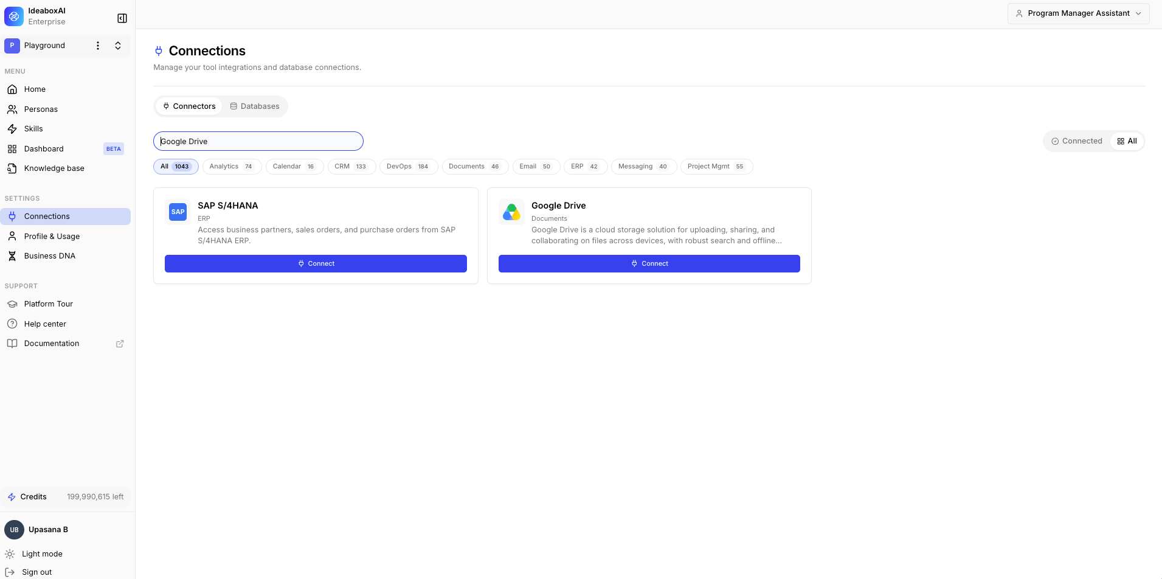Click the Playground workspace P avatar
This screenshot has width=1162, height=579.
(12, 46)
